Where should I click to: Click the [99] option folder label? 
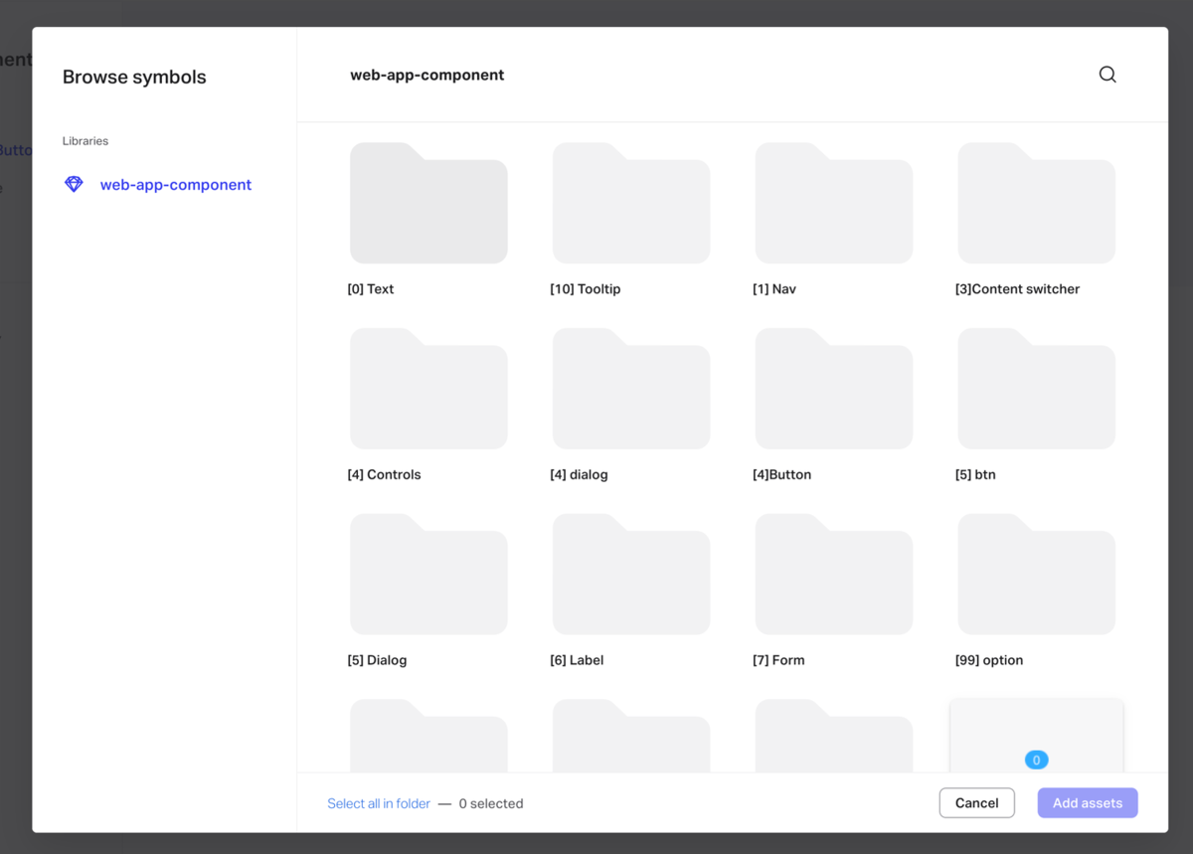[x=989, y=660]
